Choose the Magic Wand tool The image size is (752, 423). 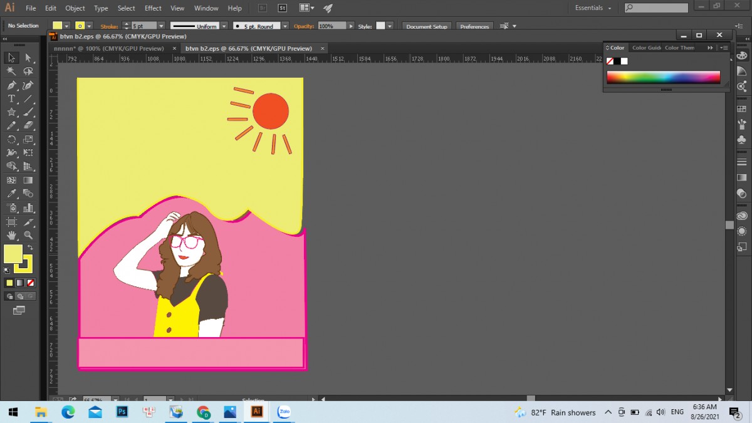(11, 71)
